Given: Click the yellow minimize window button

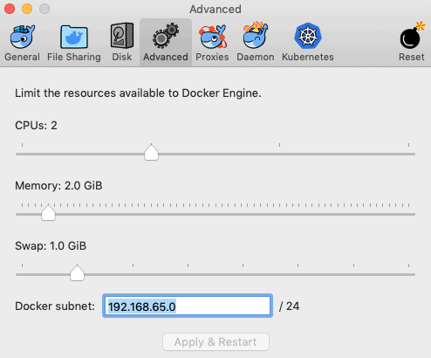Looking at the screenshot, I should pyautogui.click(x=27, y=9).
